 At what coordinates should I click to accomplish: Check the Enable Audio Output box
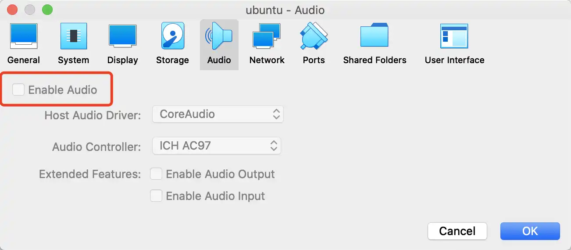click(x=156, y=174)
